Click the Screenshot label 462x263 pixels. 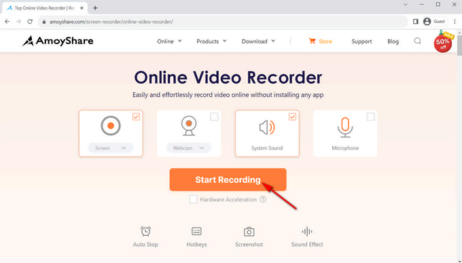(249, 244)
